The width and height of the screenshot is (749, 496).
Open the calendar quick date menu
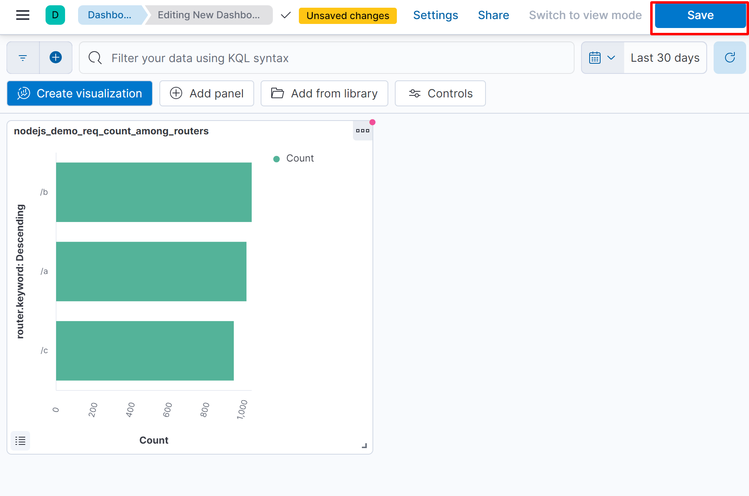coord(602,58)
